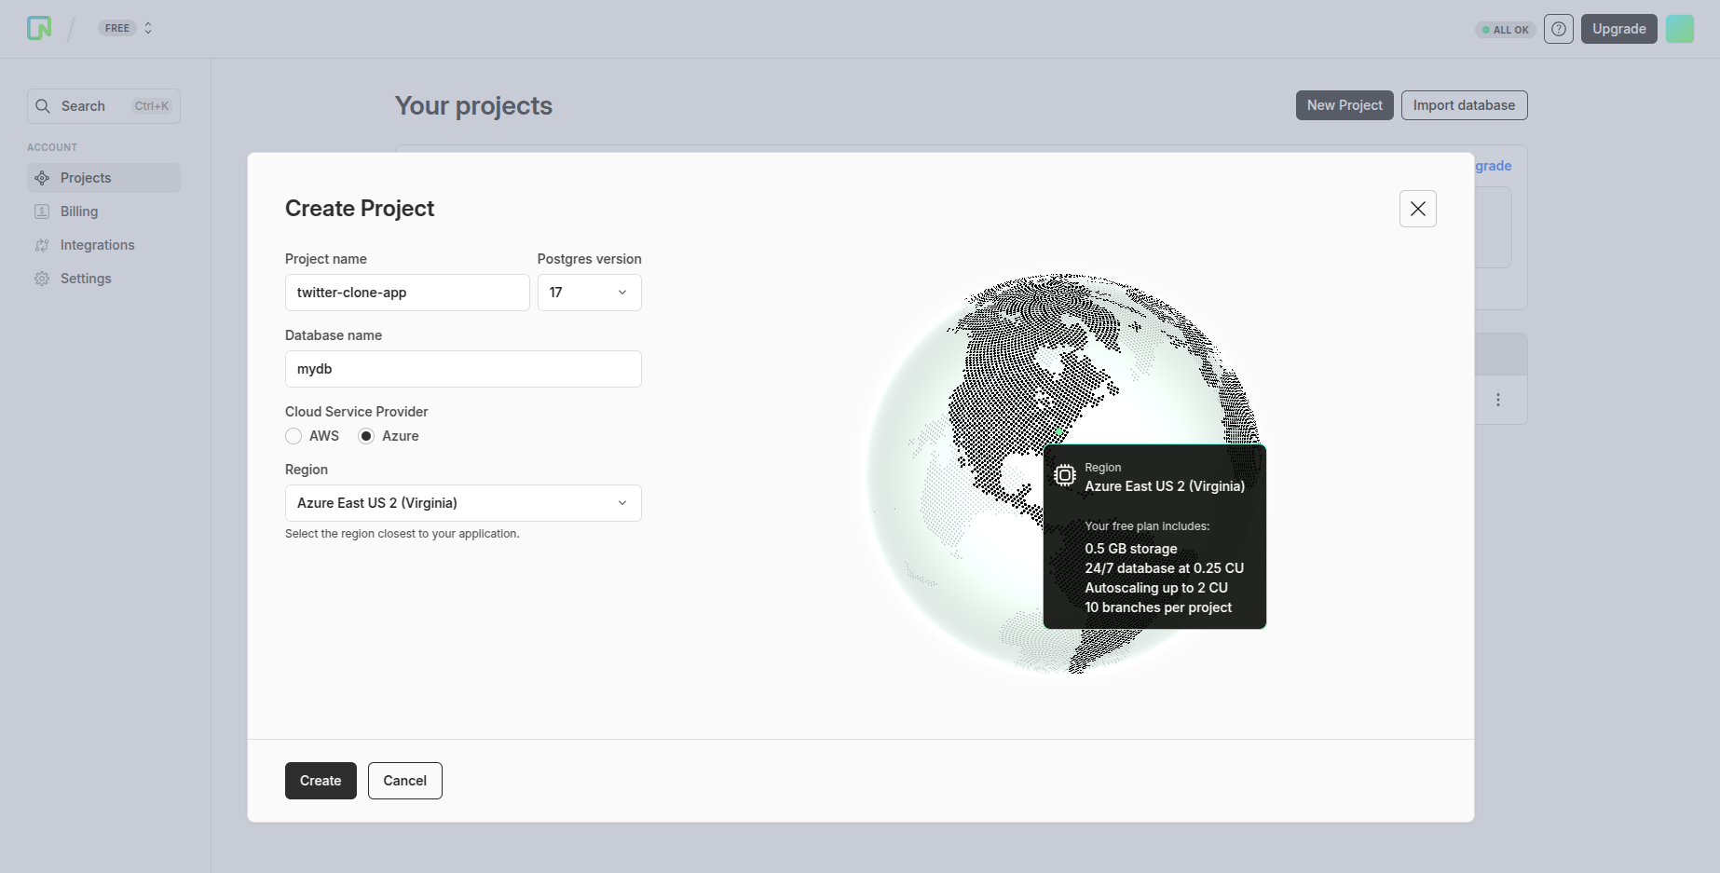Click the Project name input field
Image resolution: width=1720 pixels, height=873 pixels.
(406, 293)
